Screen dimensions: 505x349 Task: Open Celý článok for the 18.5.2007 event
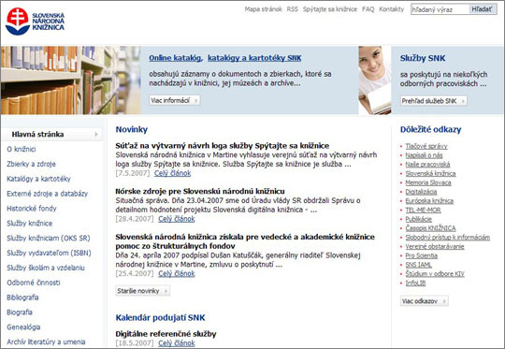click(x=177, y=343)
